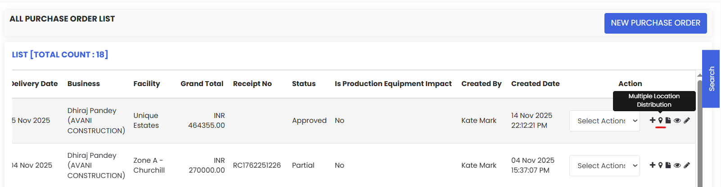Open the Search side panel tab
Screen dimensions: 721x187
(x=711, y=79)
